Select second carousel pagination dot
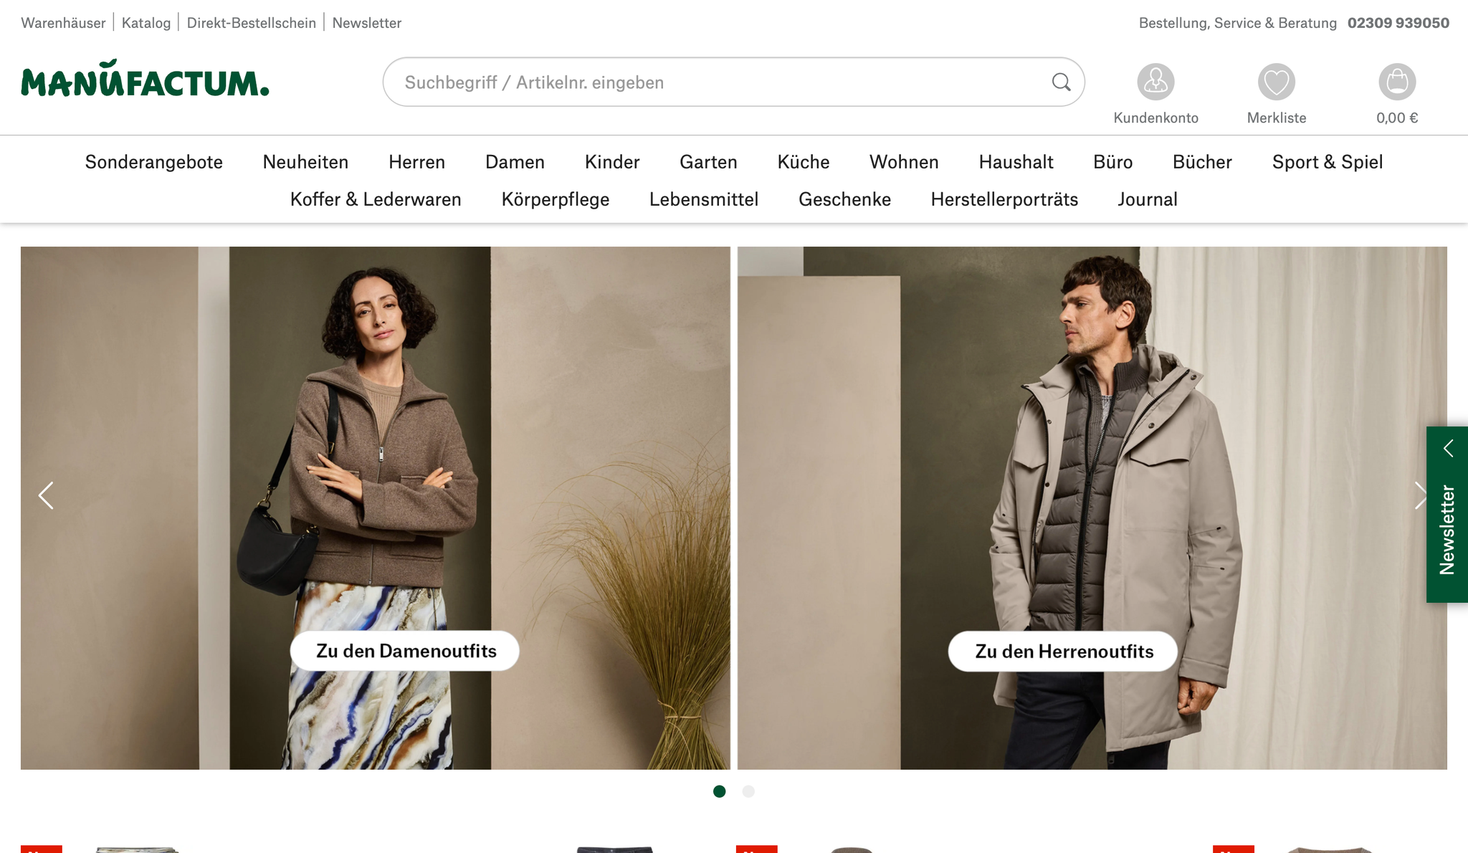This screenshot has height=853, width=1468. point(748,791)
